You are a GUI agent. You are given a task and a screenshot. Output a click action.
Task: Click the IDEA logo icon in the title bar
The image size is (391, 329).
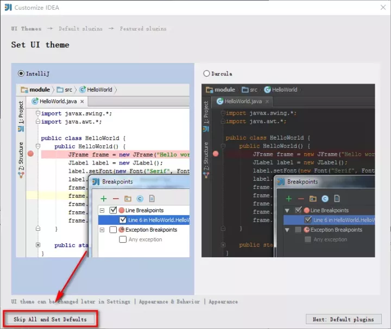tap(8, 8)
